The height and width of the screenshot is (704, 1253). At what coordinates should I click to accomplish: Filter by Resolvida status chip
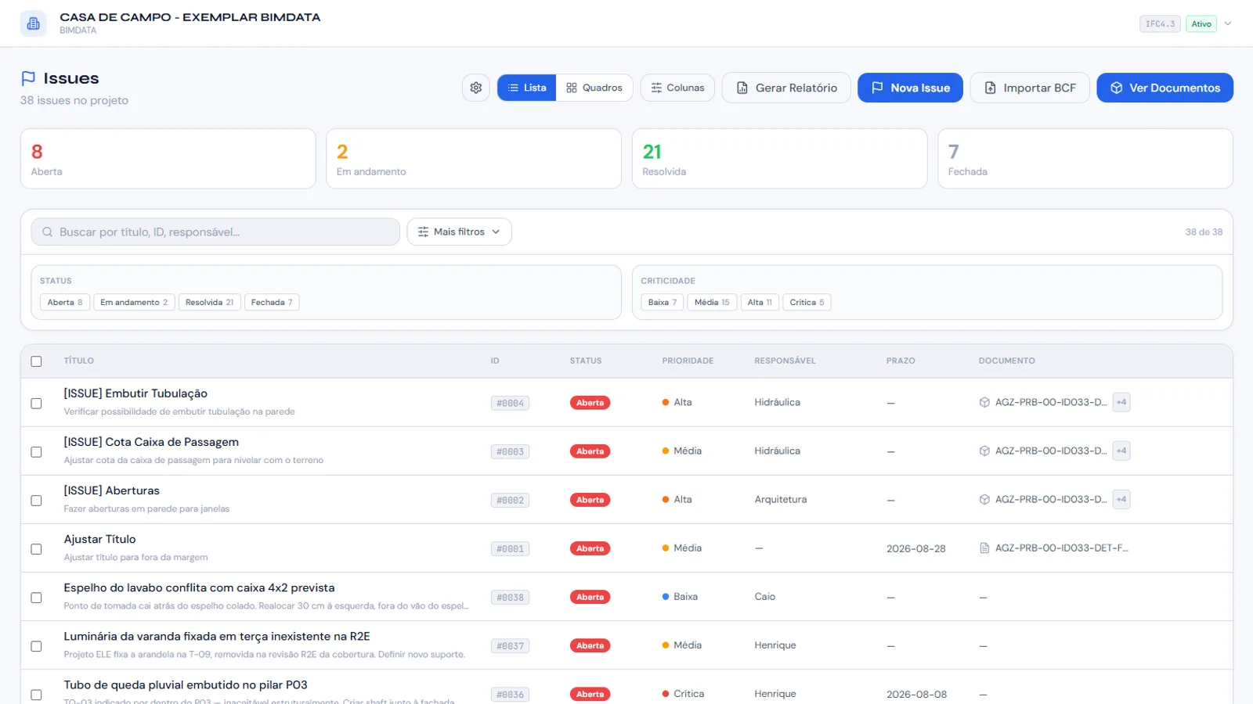[210, 302]
